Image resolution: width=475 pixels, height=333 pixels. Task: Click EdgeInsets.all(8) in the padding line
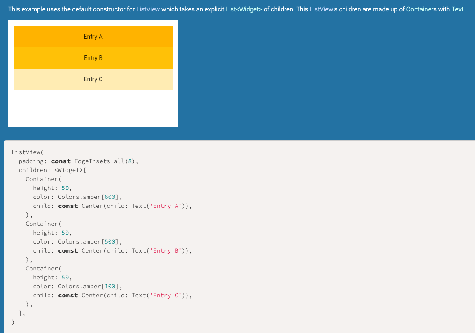click(x=104, y=161)
